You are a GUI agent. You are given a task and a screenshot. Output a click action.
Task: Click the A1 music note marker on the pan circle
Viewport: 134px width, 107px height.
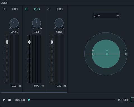126,54
